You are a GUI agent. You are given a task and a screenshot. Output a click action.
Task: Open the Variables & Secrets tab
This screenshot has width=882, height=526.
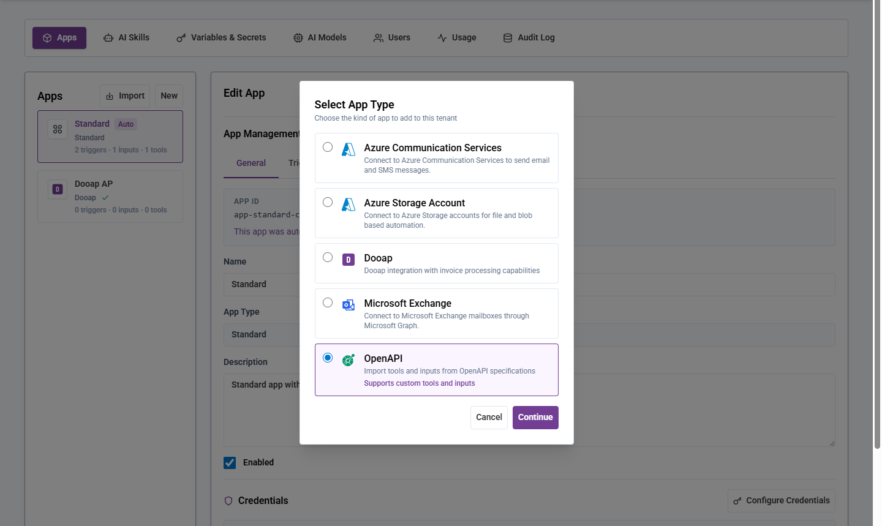coord(221,38)
